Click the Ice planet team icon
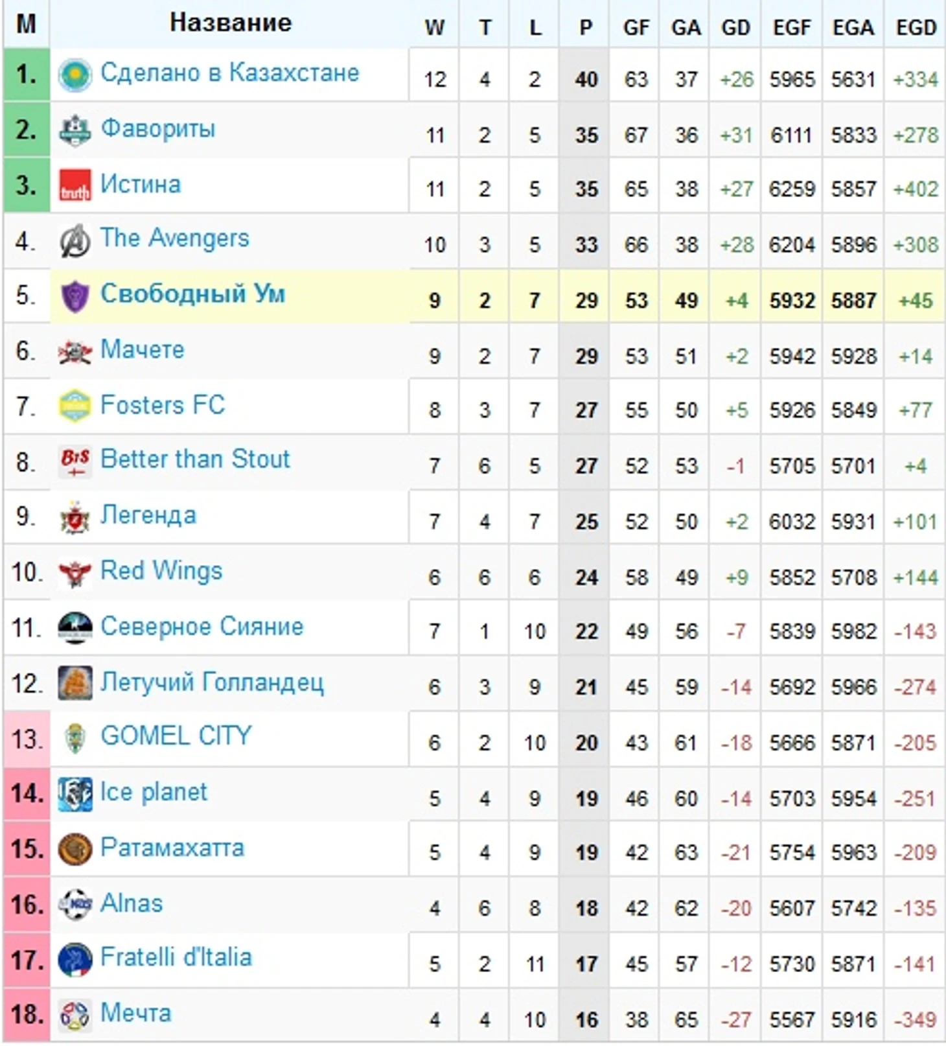The height and width of the screenshot is (1046, 946). 75,795
